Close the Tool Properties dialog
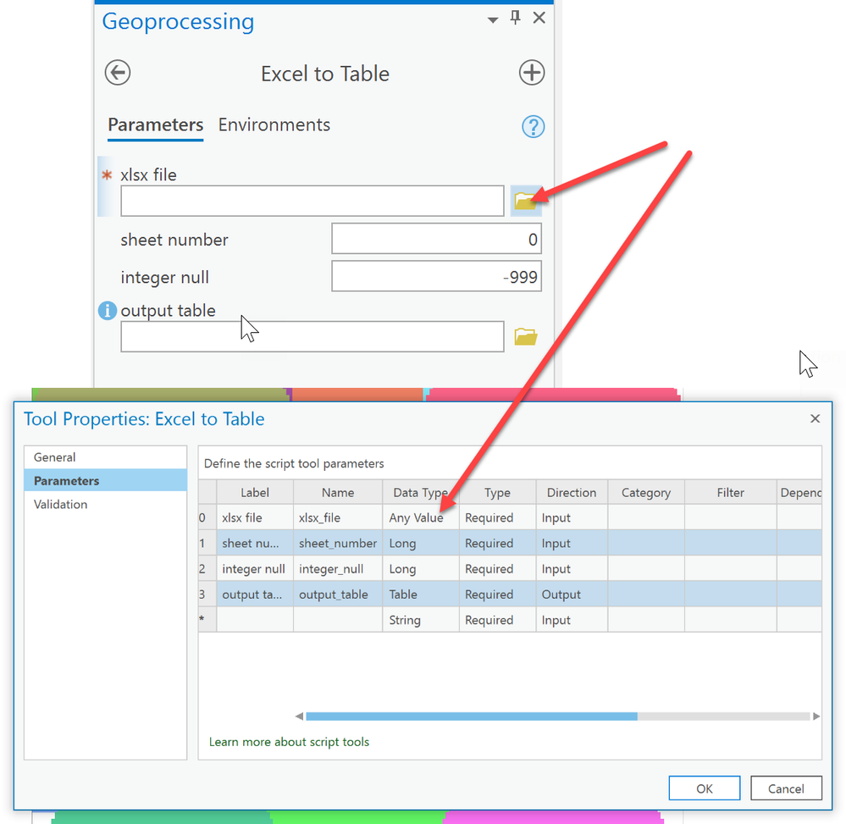The height and width of the screenshot is (824, 846). tap(815, 418)
